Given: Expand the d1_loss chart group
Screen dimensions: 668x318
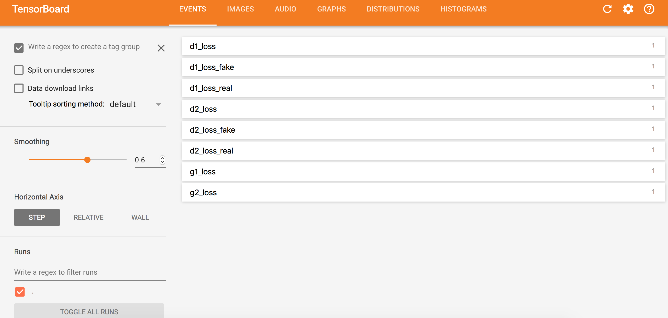Looking at the screenshot, I should [x=423, y=46].
